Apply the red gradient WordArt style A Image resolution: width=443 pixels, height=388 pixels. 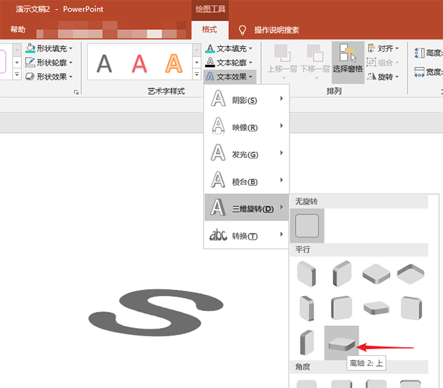coord(139,63)
